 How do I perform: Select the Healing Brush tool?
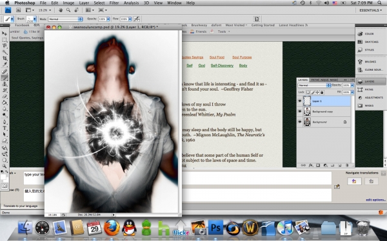point(5,71)
